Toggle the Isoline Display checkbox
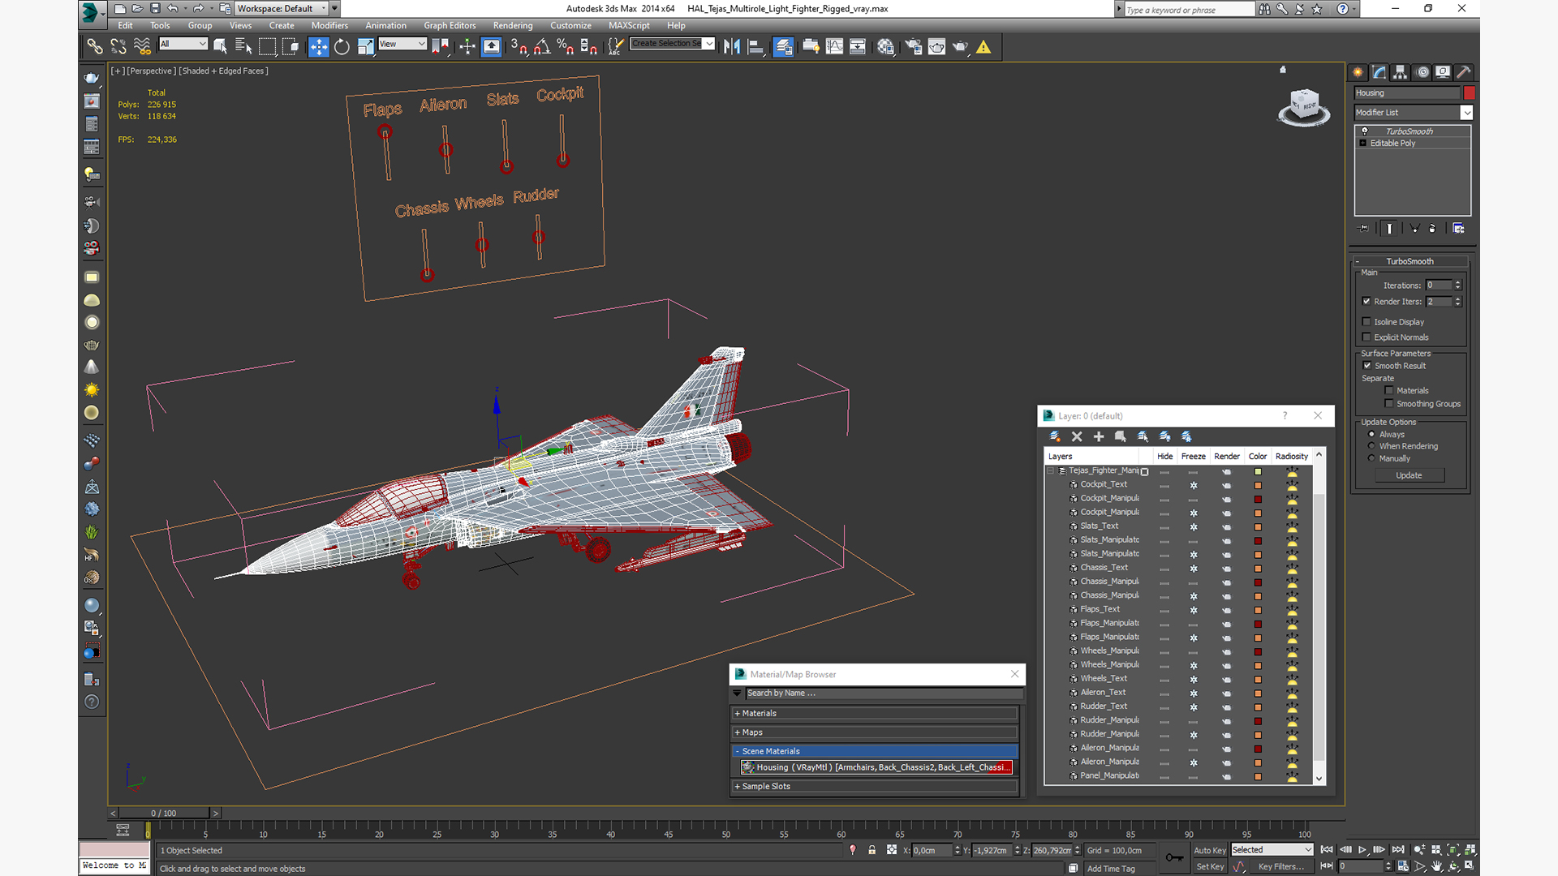 1366,322
